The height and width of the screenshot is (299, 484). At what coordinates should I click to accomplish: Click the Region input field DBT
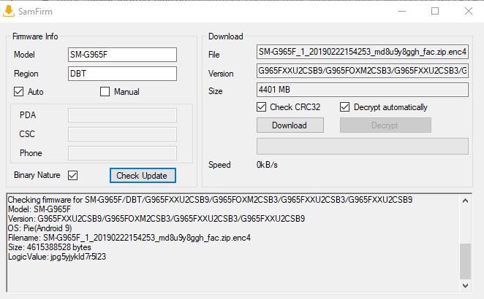coord(122,74)
